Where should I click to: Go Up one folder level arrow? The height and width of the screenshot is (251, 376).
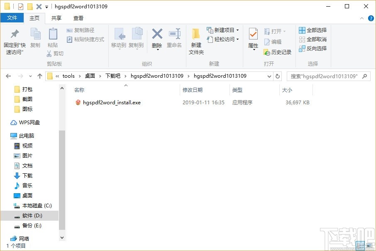tap(40, 76)
